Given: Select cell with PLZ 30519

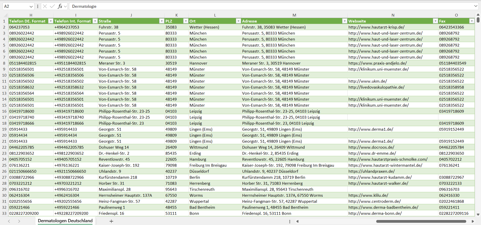Looking at the screenshot, I should click(x=176, y=63).
